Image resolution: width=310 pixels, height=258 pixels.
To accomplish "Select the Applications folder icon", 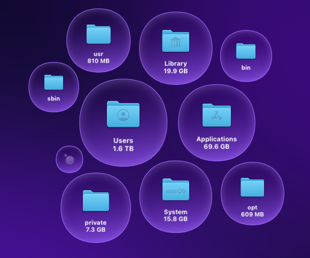I will 216,115.
